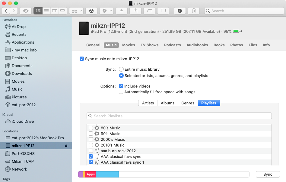Toggle Sync music onto mikzn-IPP12 checkbox
Screen dimensions: 286x182
click(x=82, y=59)
